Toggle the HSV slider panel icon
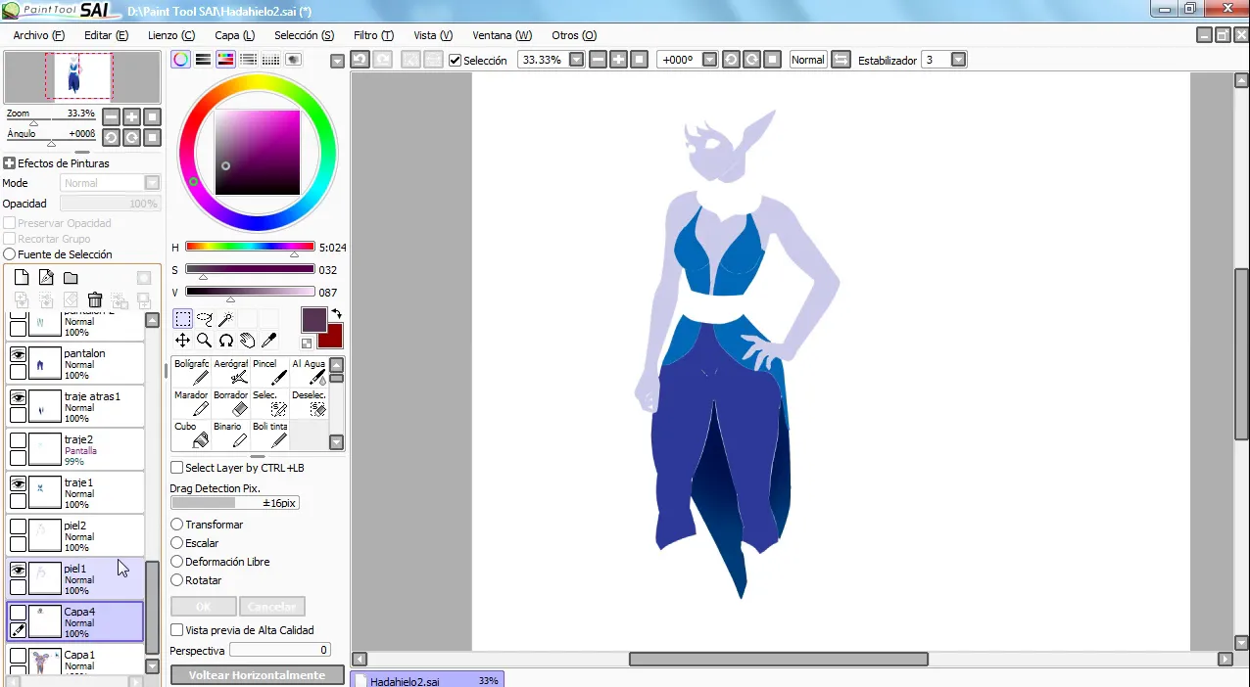The width and height of the screenshot is (1250, 687). [x=226, y=60]
